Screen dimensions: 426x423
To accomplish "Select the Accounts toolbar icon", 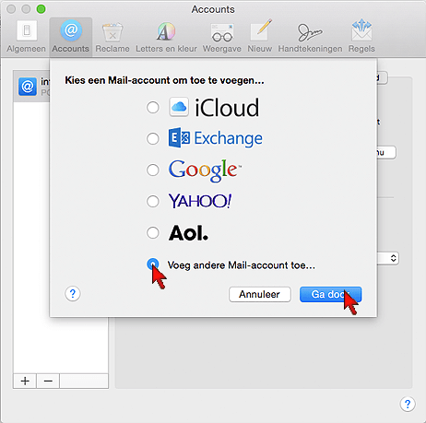I will (x=71, y=36).
